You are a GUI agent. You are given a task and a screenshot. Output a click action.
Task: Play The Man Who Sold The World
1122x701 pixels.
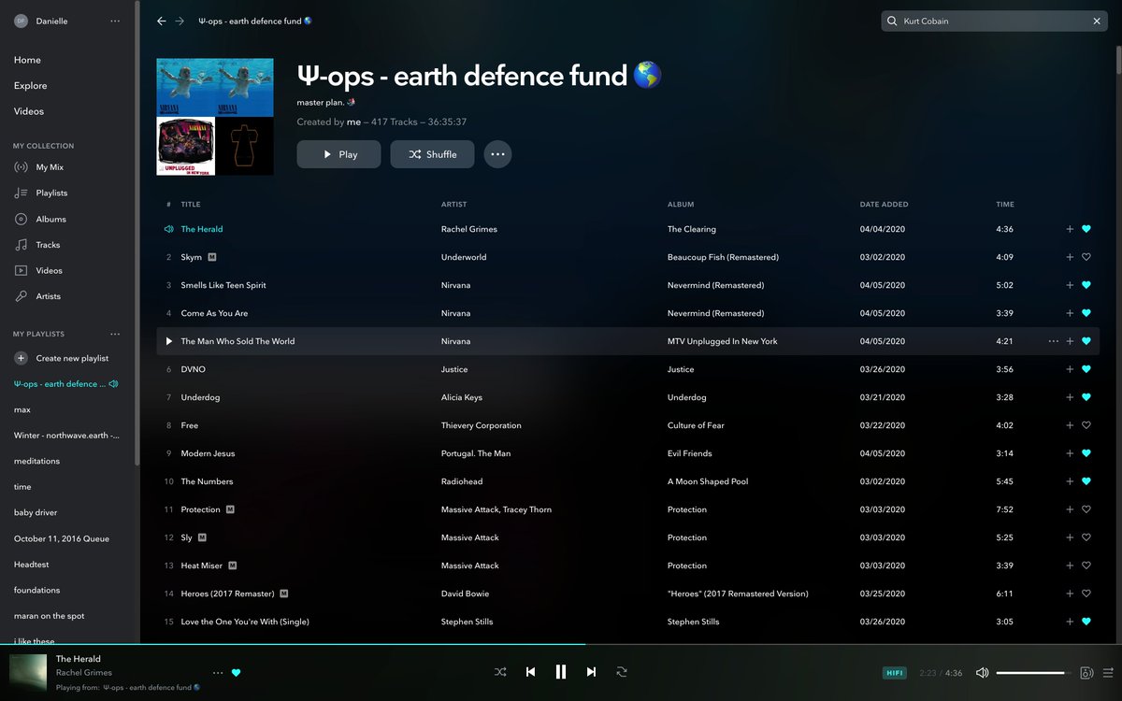point(169,341)
